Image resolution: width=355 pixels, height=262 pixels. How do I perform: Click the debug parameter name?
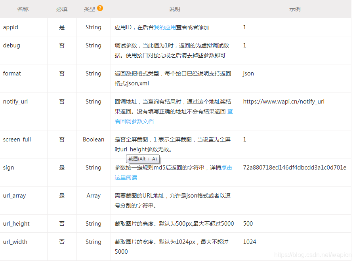pyautogui.click(x=11, y=45)
